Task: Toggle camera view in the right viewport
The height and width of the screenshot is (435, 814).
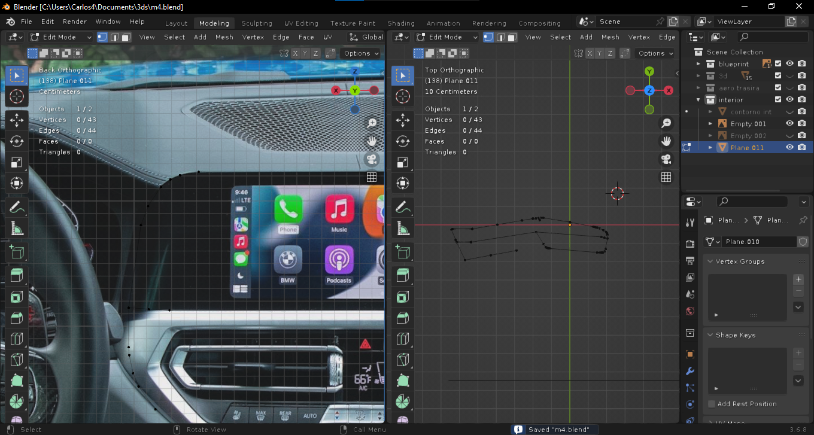Action: (x=666, y=159)
